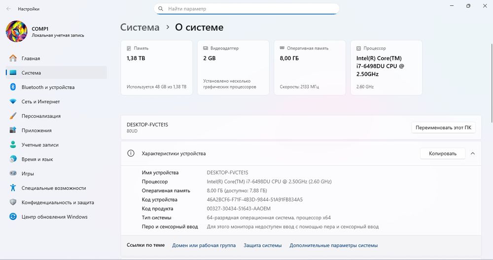The width and height of the screenshot is (493, 260).
Task: Click the Игры gamepad icon
Action: (13, 173)
